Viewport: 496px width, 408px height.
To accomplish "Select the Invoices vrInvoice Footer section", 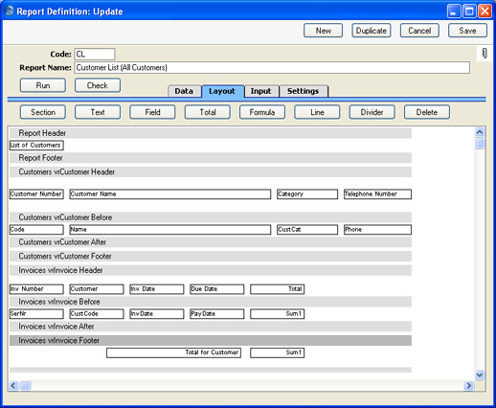I will 211,341.
